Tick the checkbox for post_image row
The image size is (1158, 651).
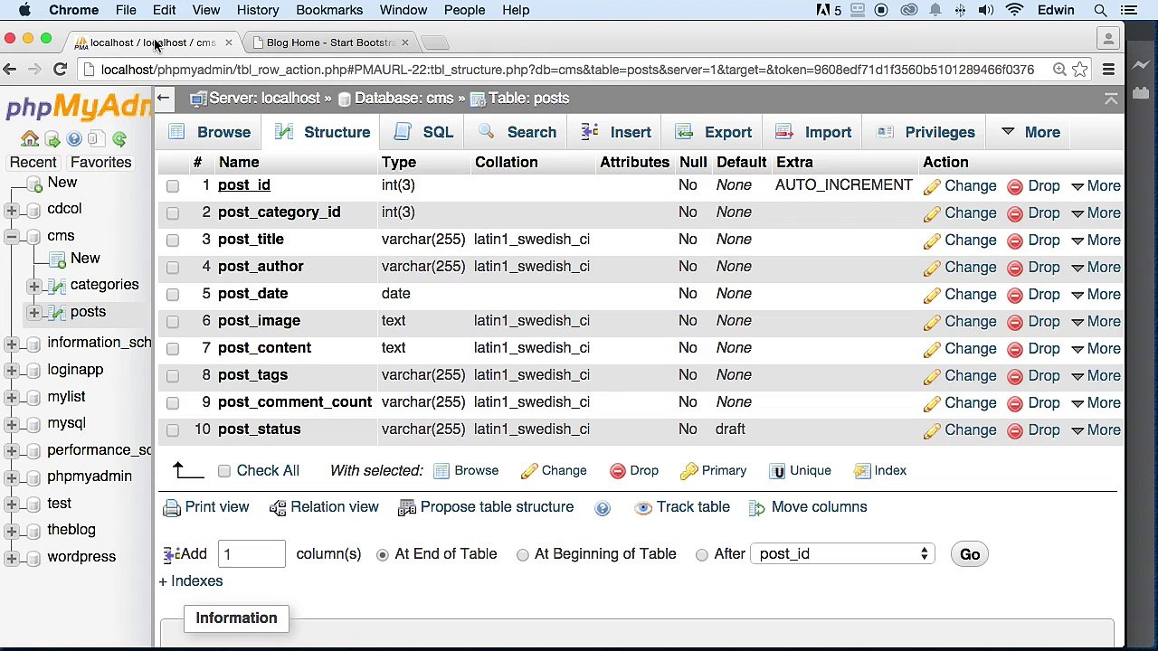tap(173, 322)
